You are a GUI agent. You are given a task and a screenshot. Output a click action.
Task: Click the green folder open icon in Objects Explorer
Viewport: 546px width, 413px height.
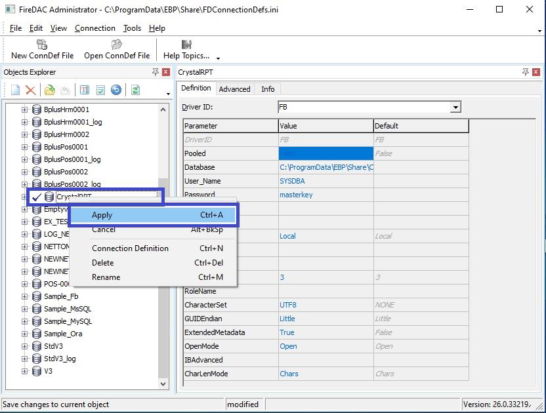(49, 90)
